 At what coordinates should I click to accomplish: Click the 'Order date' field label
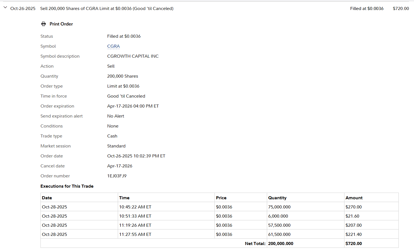point(52,156)
